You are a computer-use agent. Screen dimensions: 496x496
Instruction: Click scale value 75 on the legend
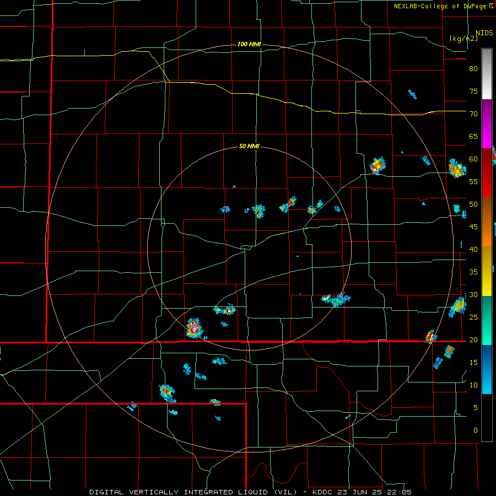[473, 91]
